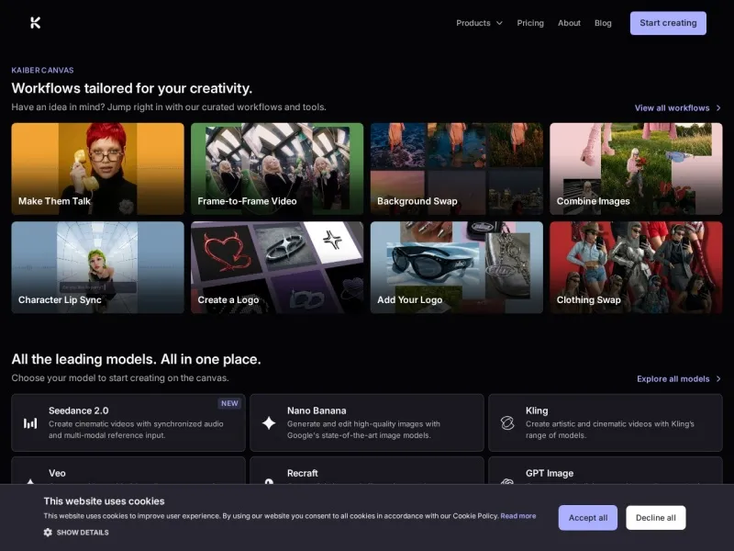Click the NEW badge on Seedance 2.0
The image size is (734, 551).
pos(229,403)
